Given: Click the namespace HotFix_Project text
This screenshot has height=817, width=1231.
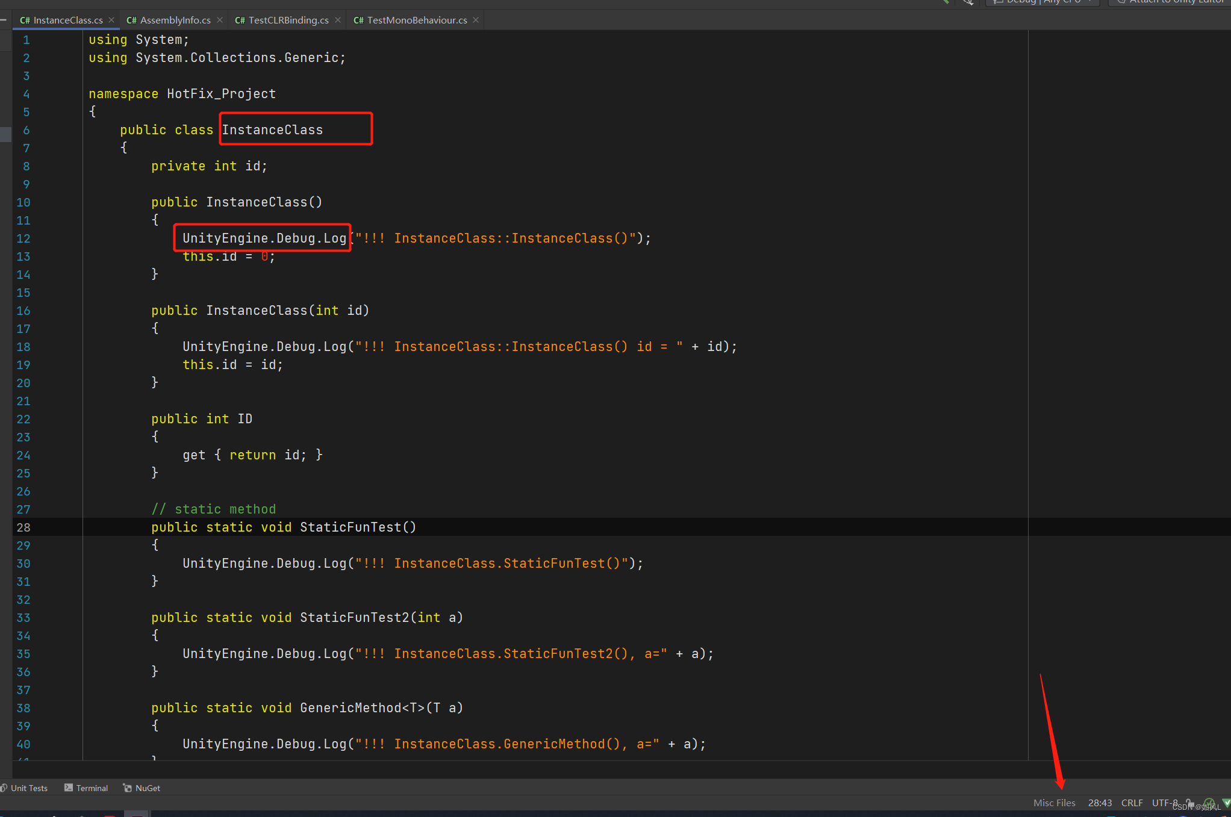Looking at the screenshot, I should point(182,93).
